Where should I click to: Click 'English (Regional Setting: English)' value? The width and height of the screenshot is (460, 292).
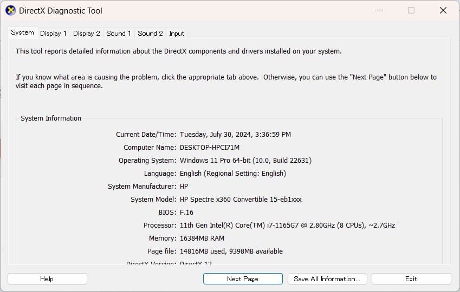[x=233, y=174]
